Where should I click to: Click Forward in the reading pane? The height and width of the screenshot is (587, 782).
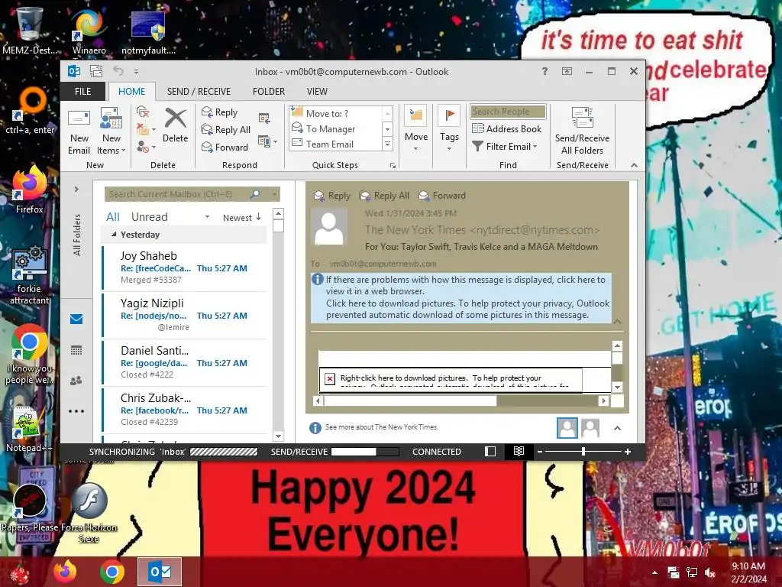pyautogui.click(x=442, y=196)
